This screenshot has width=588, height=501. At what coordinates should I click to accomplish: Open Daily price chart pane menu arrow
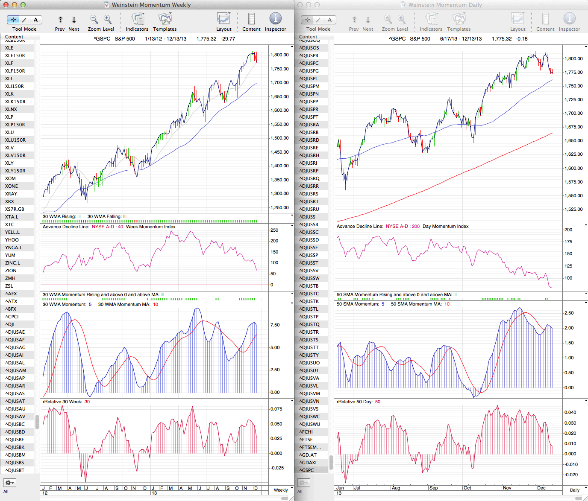[586, 47]
